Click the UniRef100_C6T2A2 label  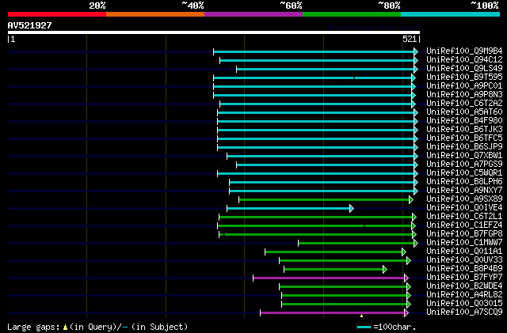[x=464, y=104]
